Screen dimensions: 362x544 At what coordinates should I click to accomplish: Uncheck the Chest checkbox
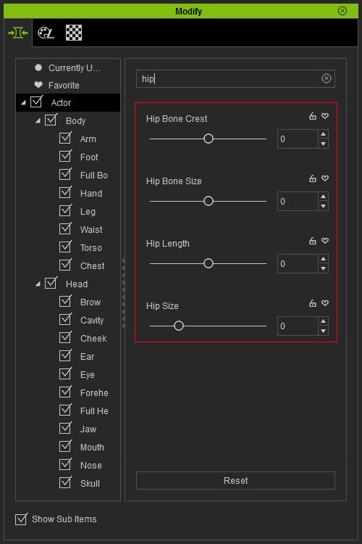(65, 265)
